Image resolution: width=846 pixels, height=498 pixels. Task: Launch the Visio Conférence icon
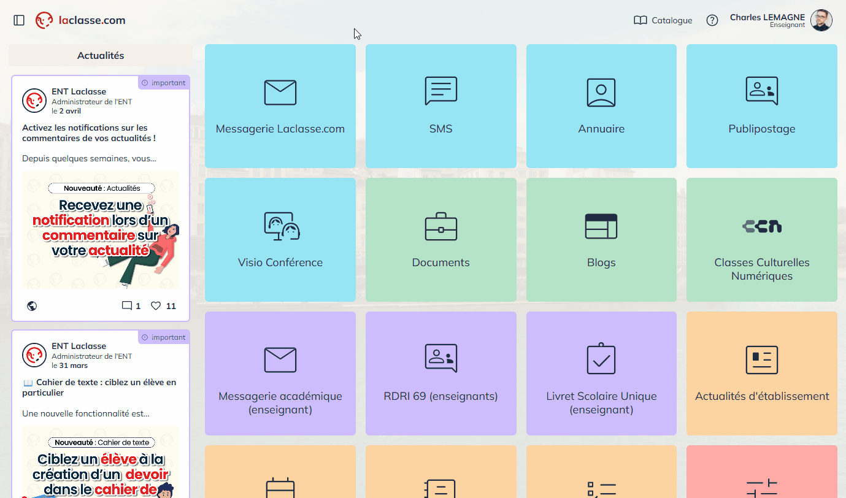(281, 226)
